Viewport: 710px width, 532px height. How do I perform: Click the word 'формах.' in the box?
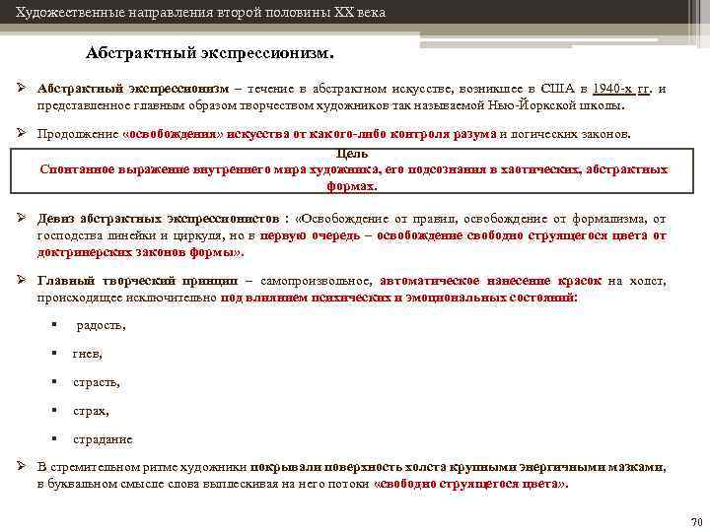tap(352, 186)
